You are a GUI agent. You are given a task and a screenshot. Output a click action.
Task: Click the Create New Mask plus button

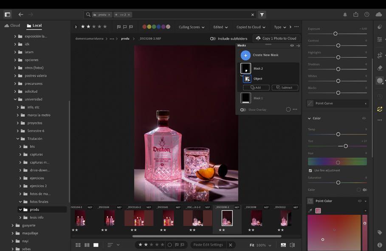(x=245, y=55)
